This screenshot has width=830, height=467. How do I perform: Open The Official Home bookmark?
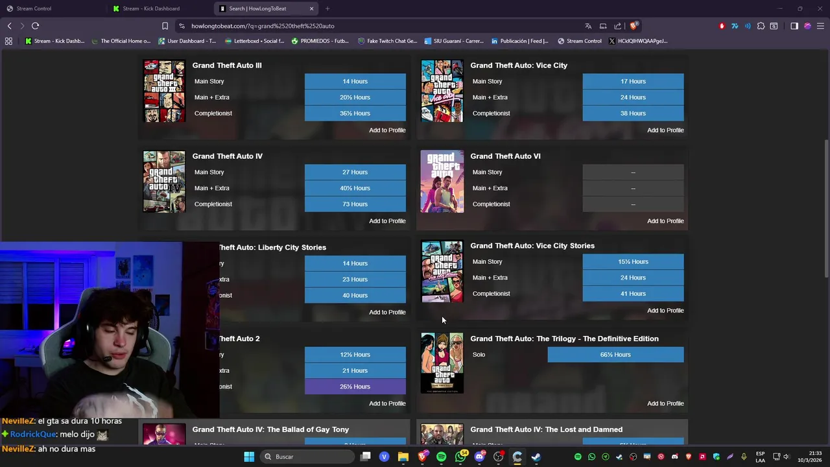[x=121, y=41]
